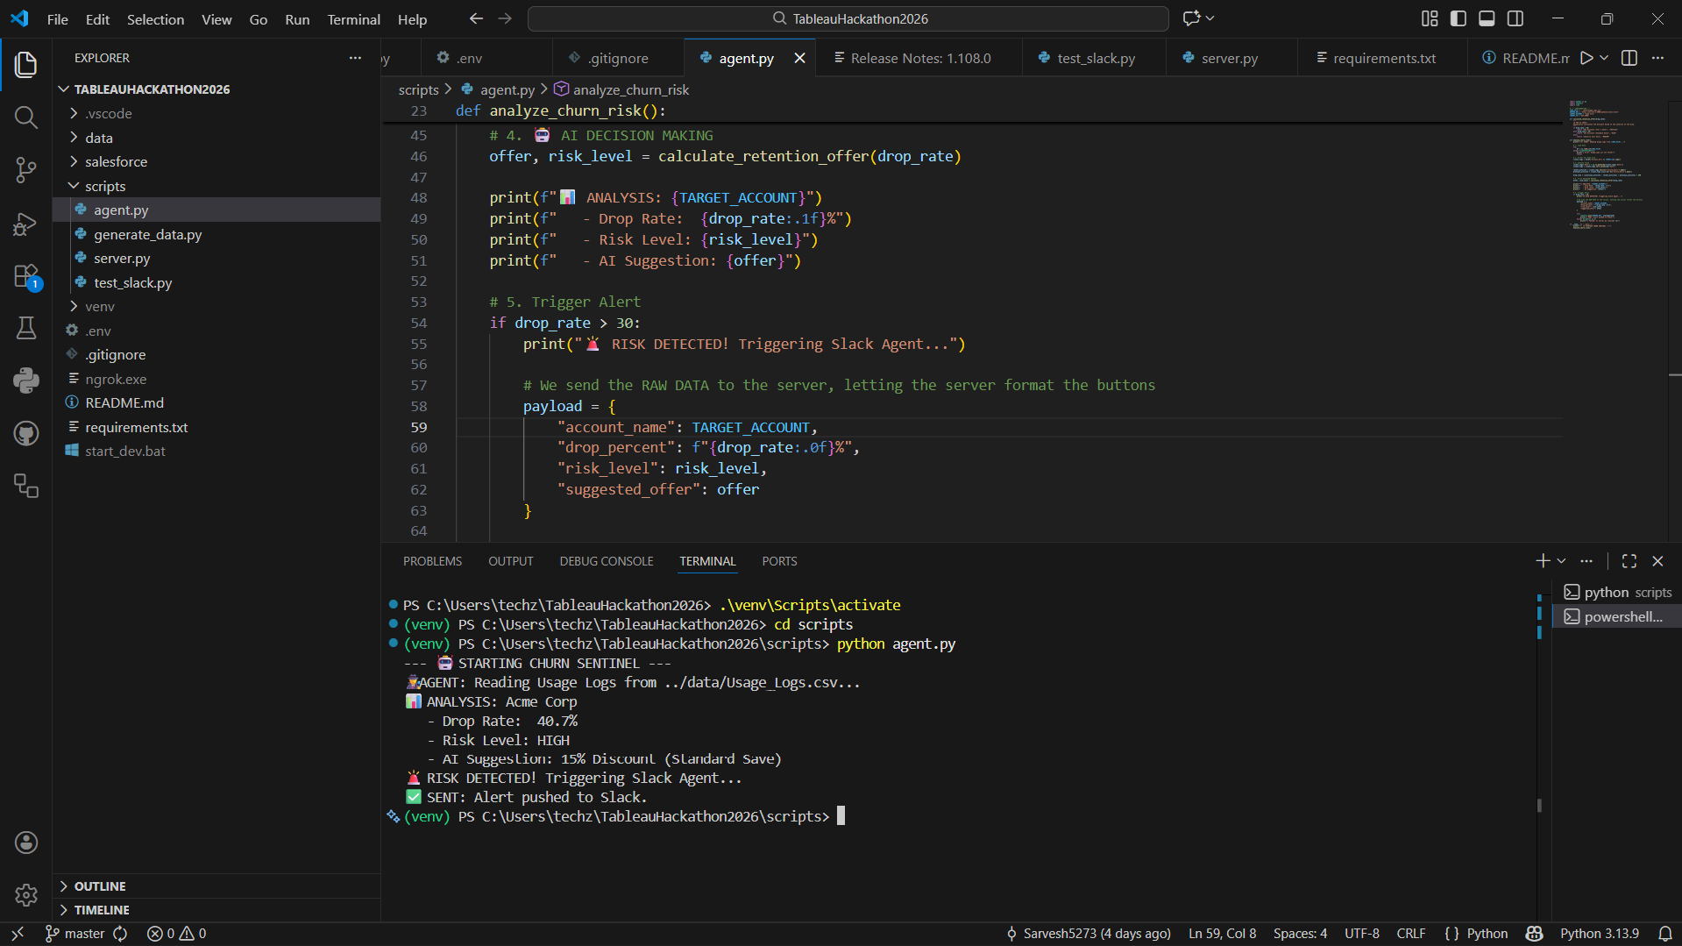Toggle the primary side bar layout button

point(1458,18)
